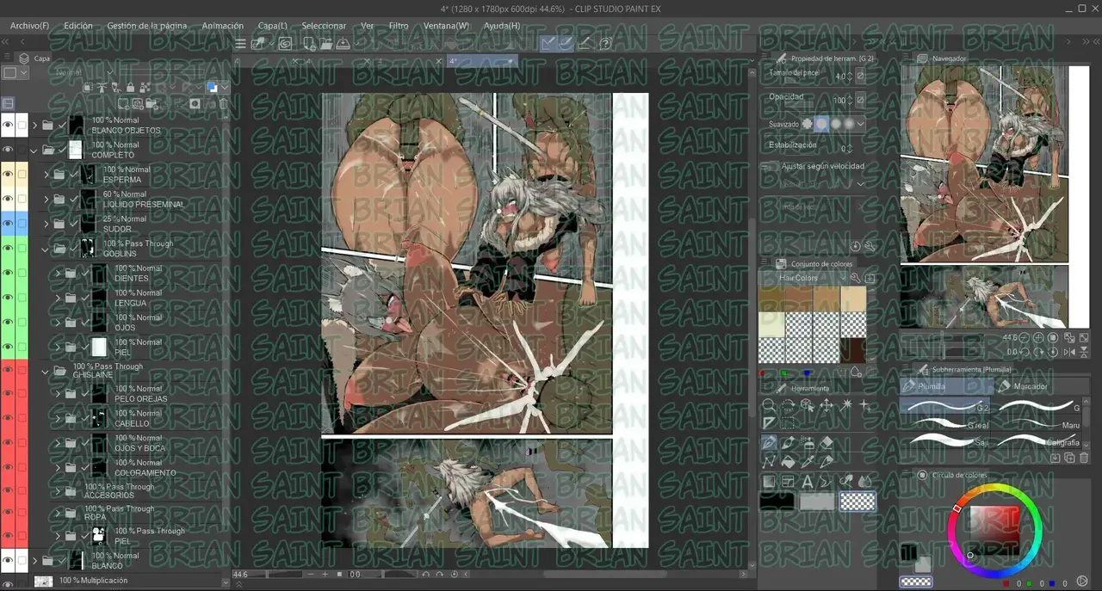Screen dimensions: 1102x591
Task: Delete the selected sub tool with trash icon
Action: (x=1084, y=458)
